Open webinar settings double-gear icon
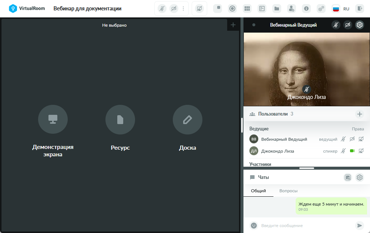Viewport: 370px width, 233px height. (x=321, y=9)
